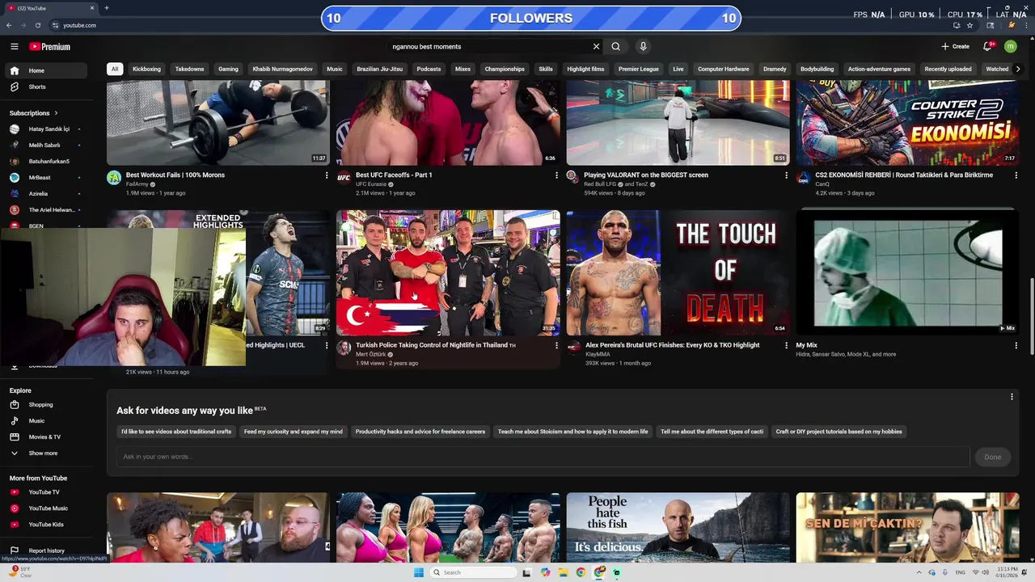
Task: Open more options for CS2 EKONOMİSİ video
Action: click(x=1016, y=175)
